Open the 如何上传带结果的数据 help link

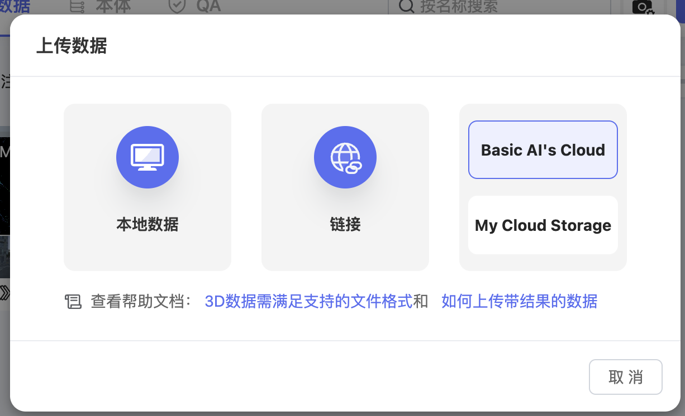point(520,302)
